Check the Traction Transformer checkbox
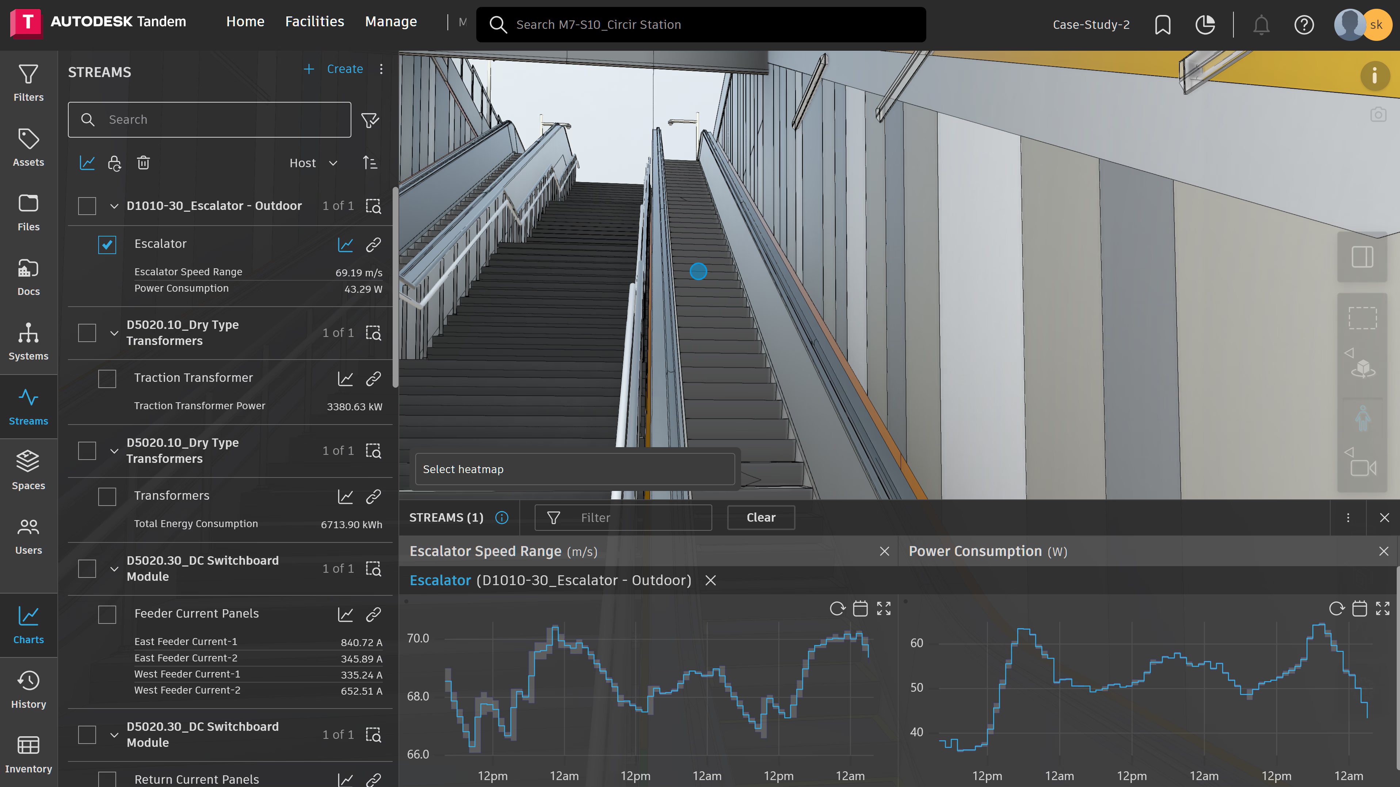1400x787 pixels. click(107, 379)
